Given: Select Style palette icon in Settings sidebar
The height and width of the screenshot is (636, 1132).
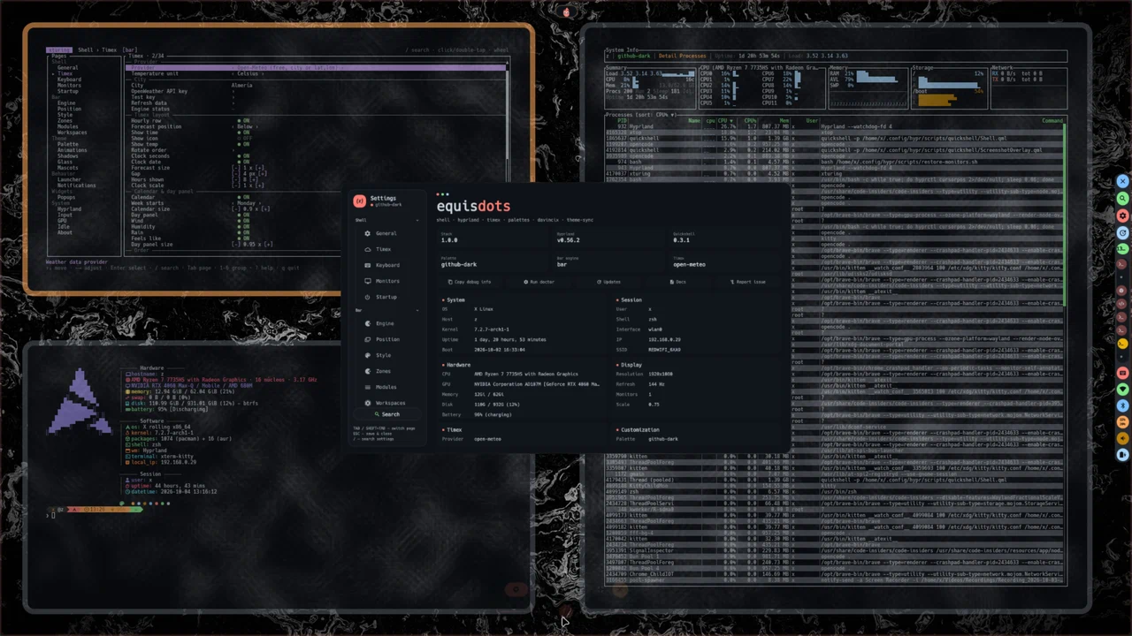Looking at the screenshot, I should coord(368,355).
